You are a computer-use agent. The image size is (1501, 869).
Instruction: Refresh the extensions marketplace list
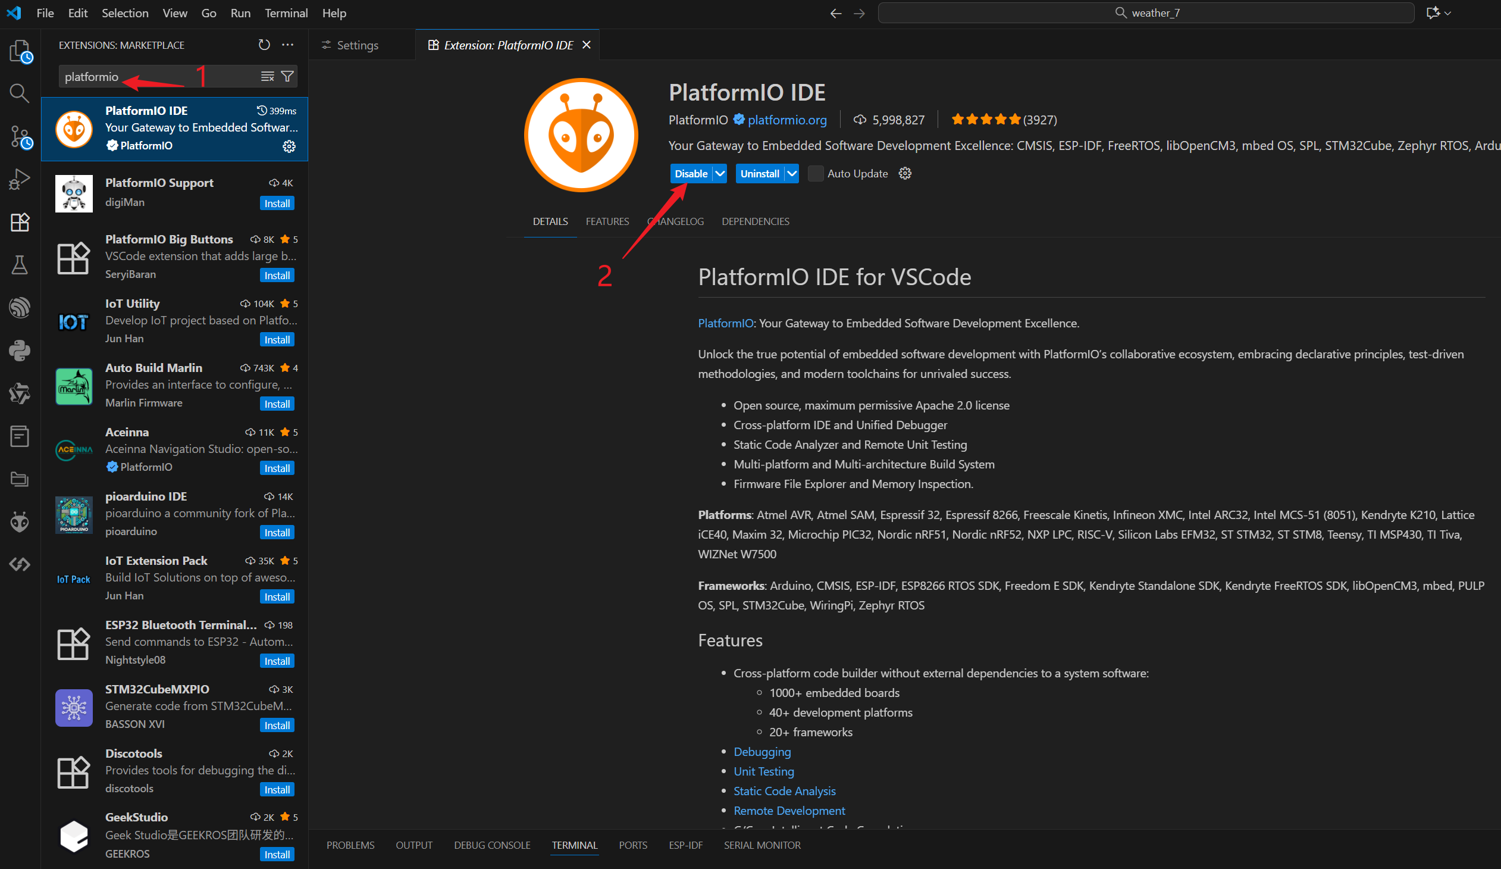click(x=264, y=45)
